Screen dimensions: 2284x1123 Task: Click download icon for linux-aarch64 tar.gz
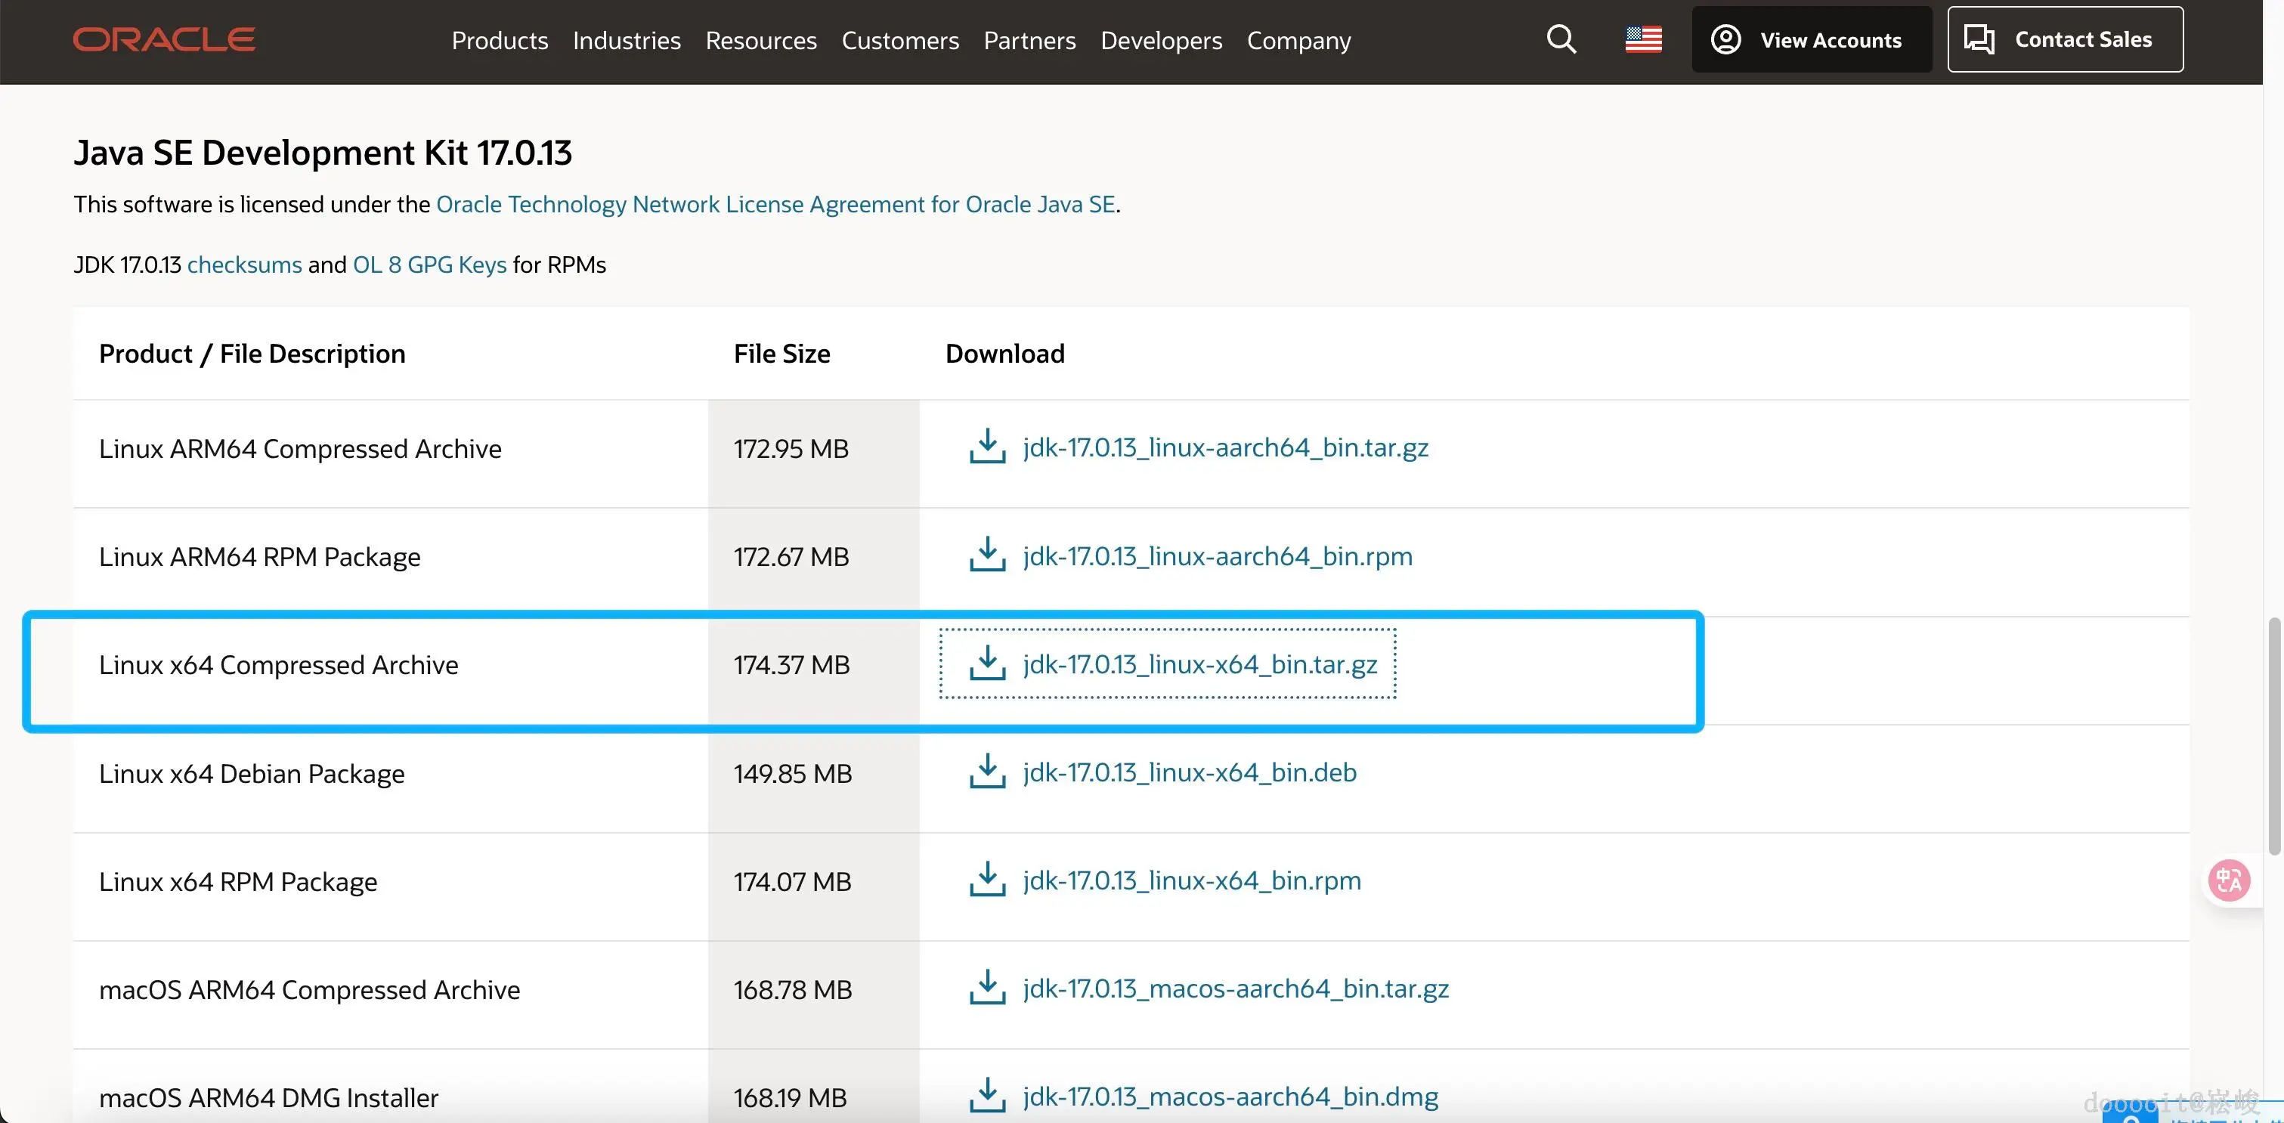coord(987,447)
